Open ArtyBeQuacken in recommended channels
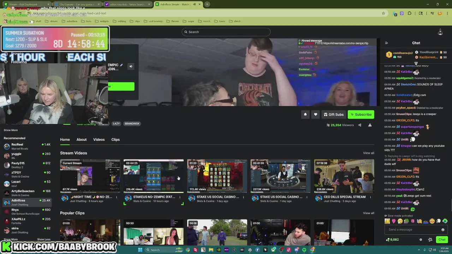Screen dimensions: 452x254 tap(27, 193)
